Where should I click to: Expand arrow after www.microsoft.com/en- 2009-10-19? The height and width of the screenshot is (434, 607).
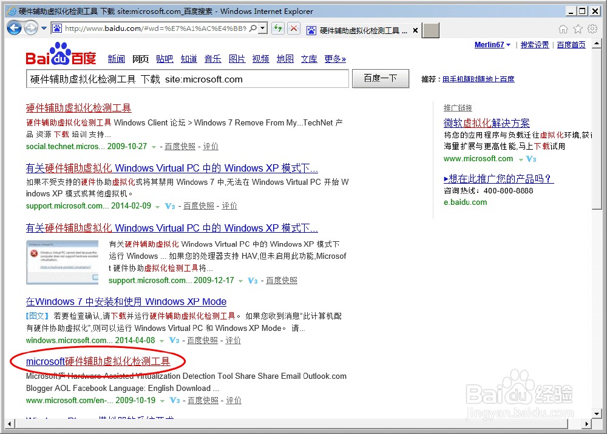click(x=163, y=401)
